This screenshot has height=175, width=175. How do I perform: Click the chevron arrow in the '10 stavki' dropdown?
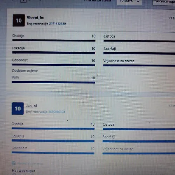138,1
